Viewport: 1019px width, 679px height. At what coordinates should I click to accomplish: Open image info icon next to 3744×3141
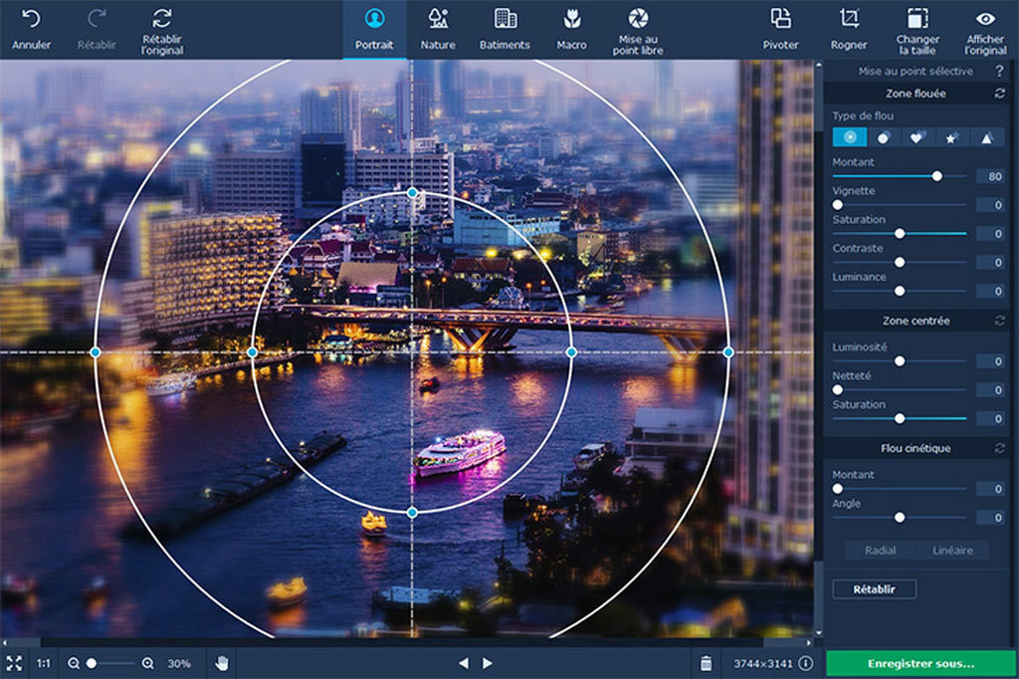pos(806,663)
